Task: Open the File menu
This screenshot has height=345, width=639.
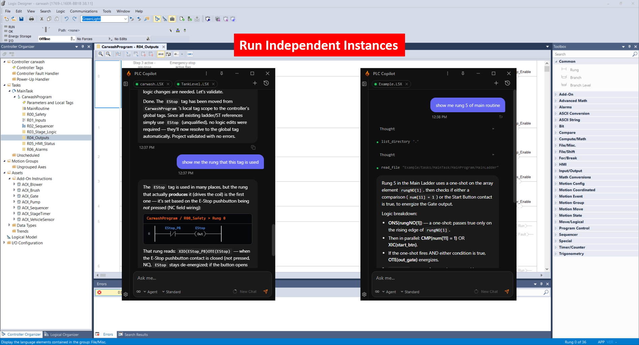Action: (8, 11)
